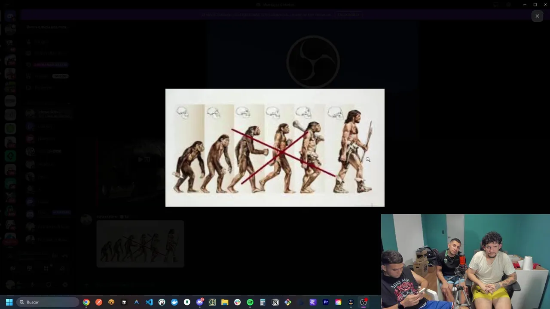This screenshot has width=550, height=309.
Task: Open the dark cube icon app on the taskbar
Action: pos(124,302)
